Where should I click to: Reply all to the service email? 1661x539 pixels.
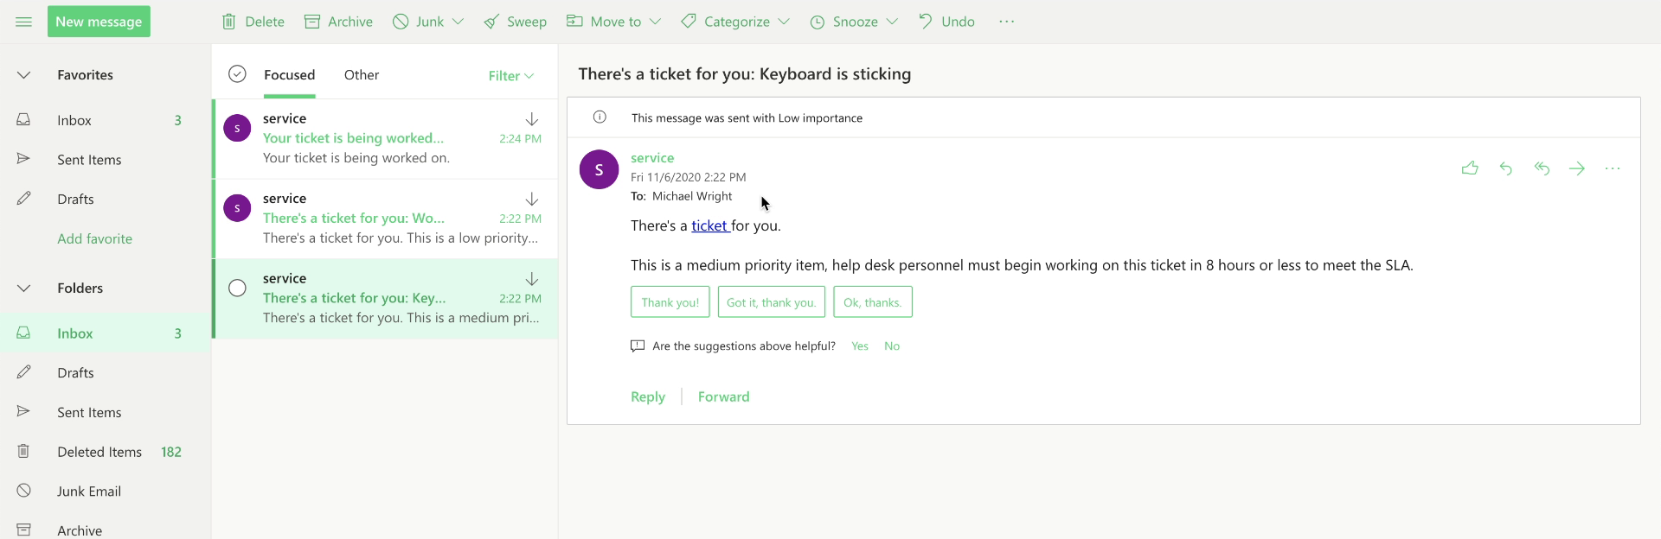pyautogui.click(x=1542, y=168)
